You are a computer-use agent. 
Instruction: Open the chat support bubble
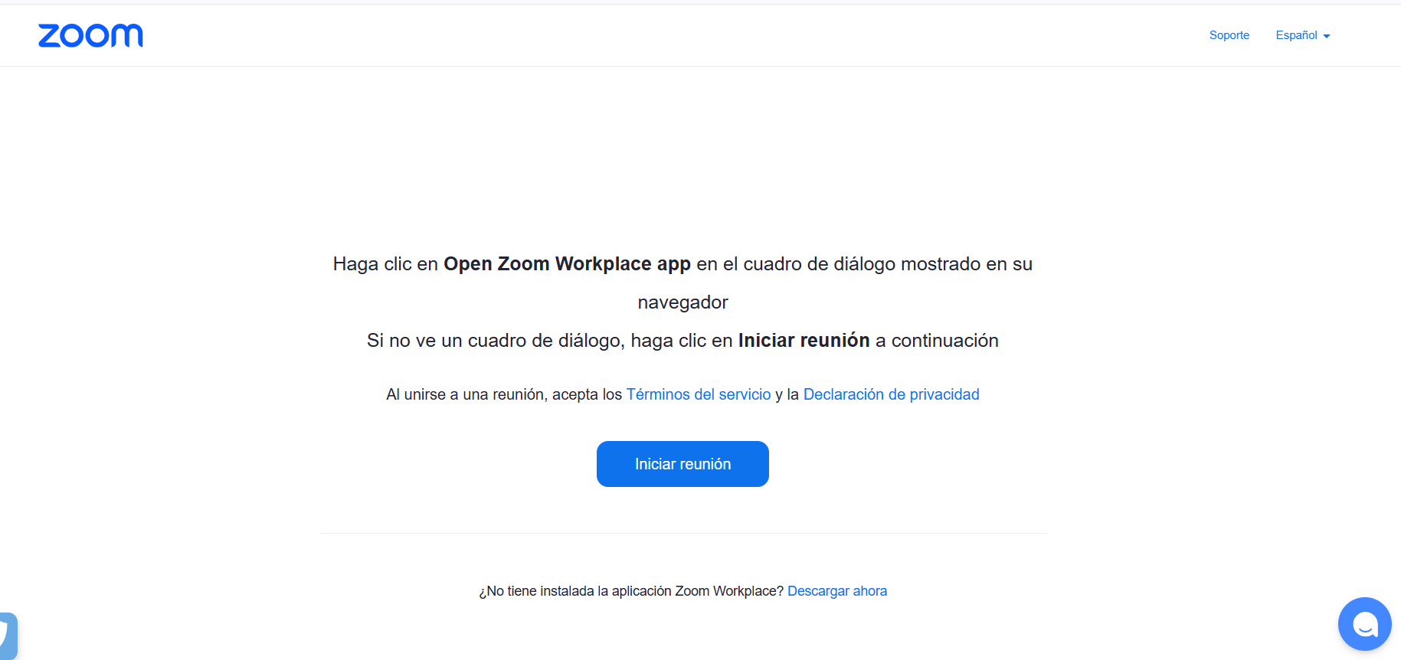coord(1364,624)
